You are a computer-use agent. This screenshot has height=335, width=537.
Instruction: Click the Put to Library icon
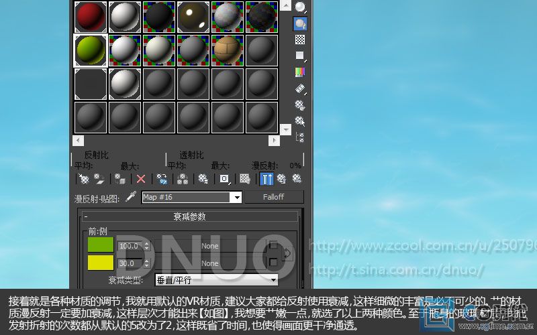click(x=203, y=179)
